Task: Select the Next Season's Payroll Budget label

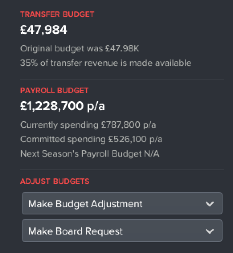Action: [x=81, y=153]
